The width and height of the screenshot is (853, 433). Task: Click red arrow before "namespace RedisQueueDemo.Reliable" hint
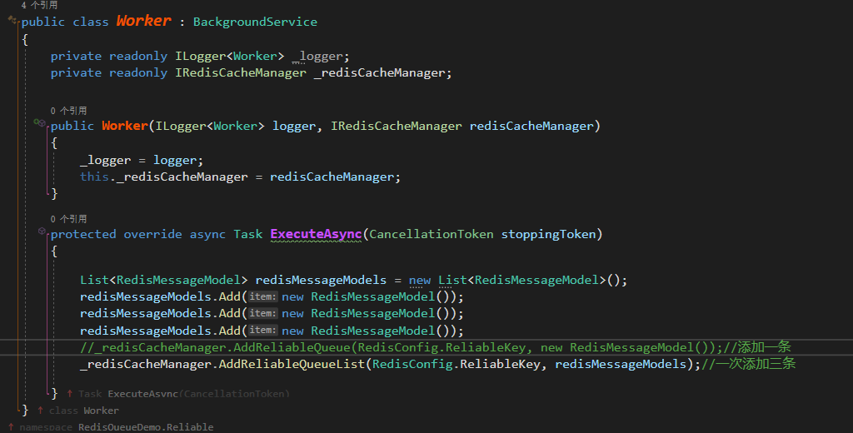(11, 427)
